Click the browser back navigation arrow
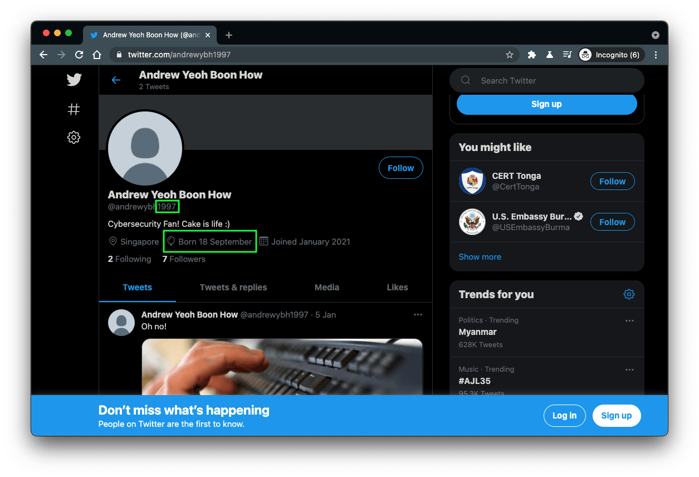 coord(43,55)
